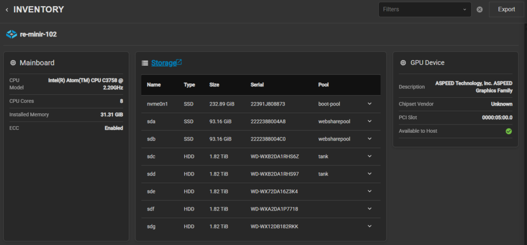Select the PCI Slot 0000:05:00.0 value
Viewport: 527px width, 245px height.
click(497, 118)
